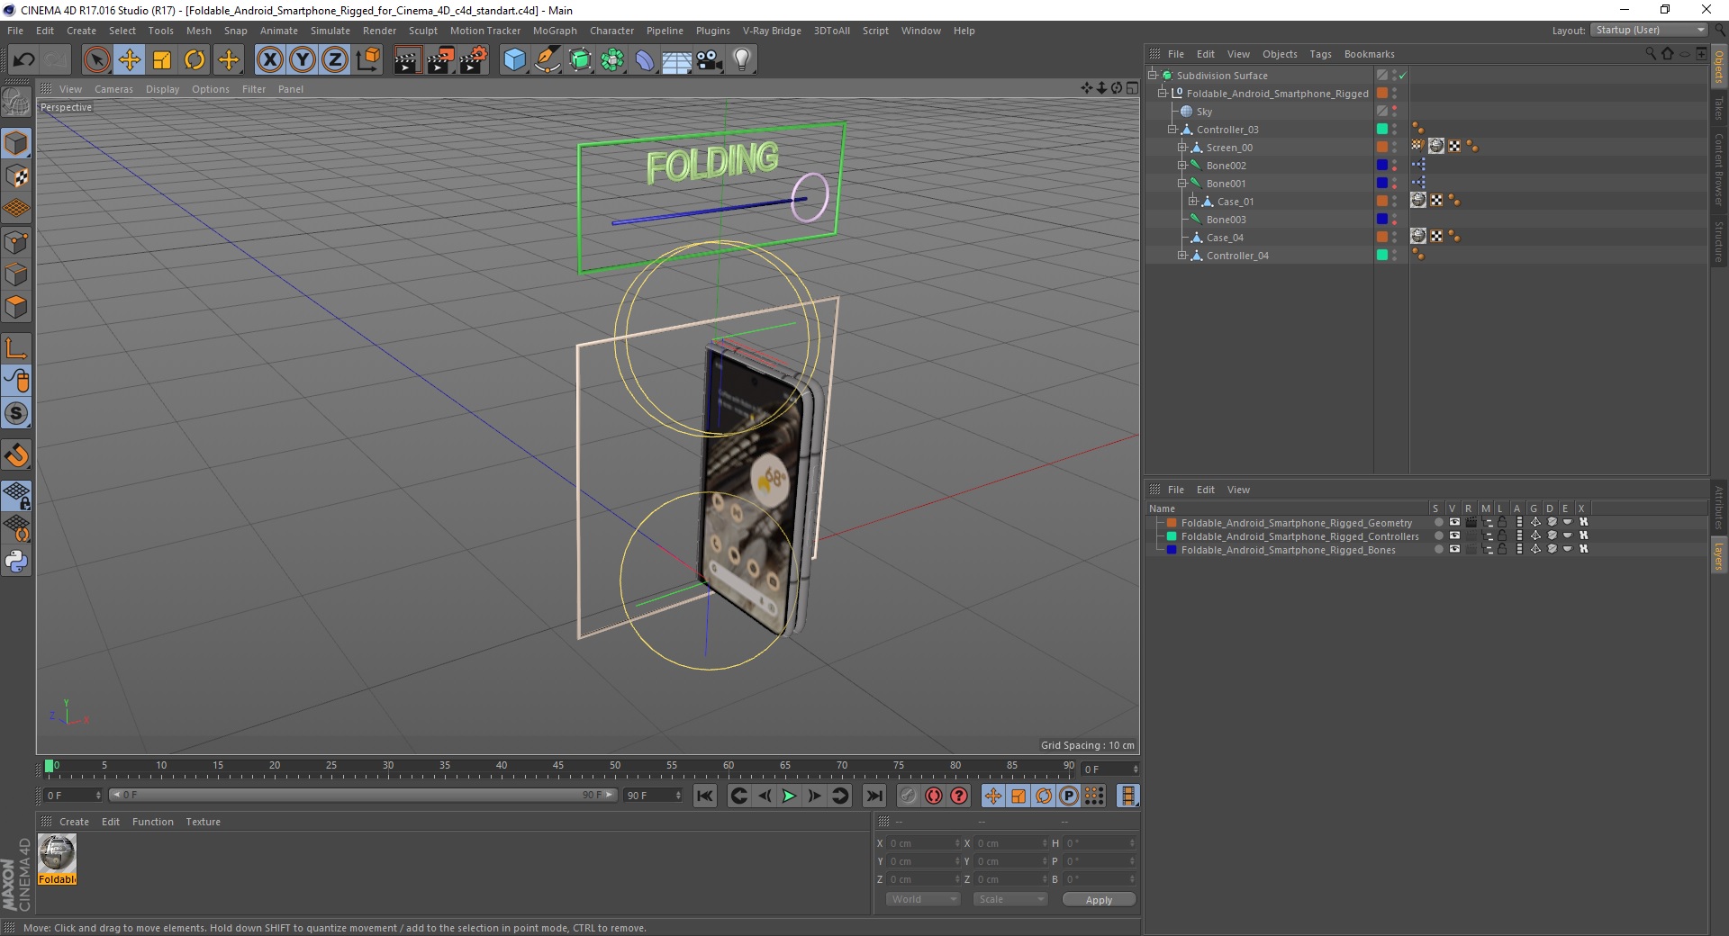
Task: Expand the Case_01 object
Action: (x=1192, y=202)
